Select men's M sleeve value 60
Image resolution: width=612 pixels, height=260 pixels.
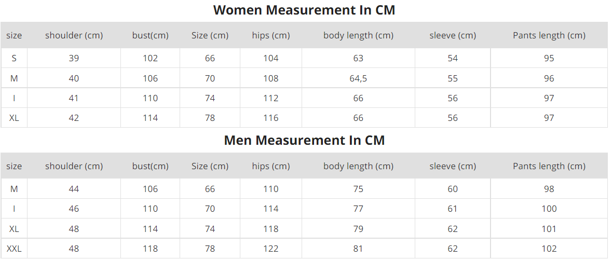point(453,189)
